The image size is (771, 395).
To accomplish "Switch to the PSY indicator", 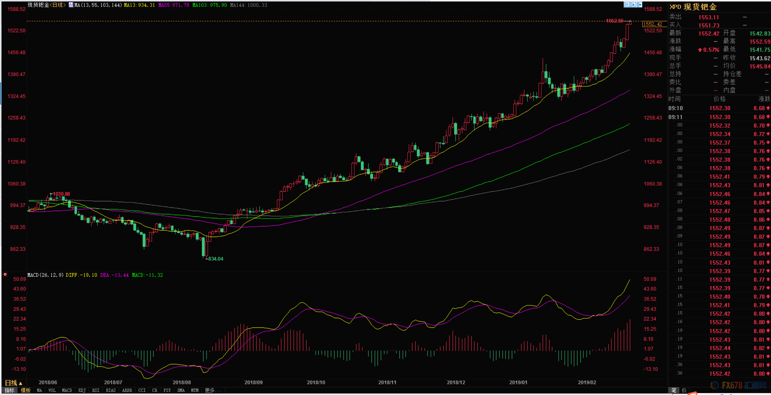I will [167, 390].
